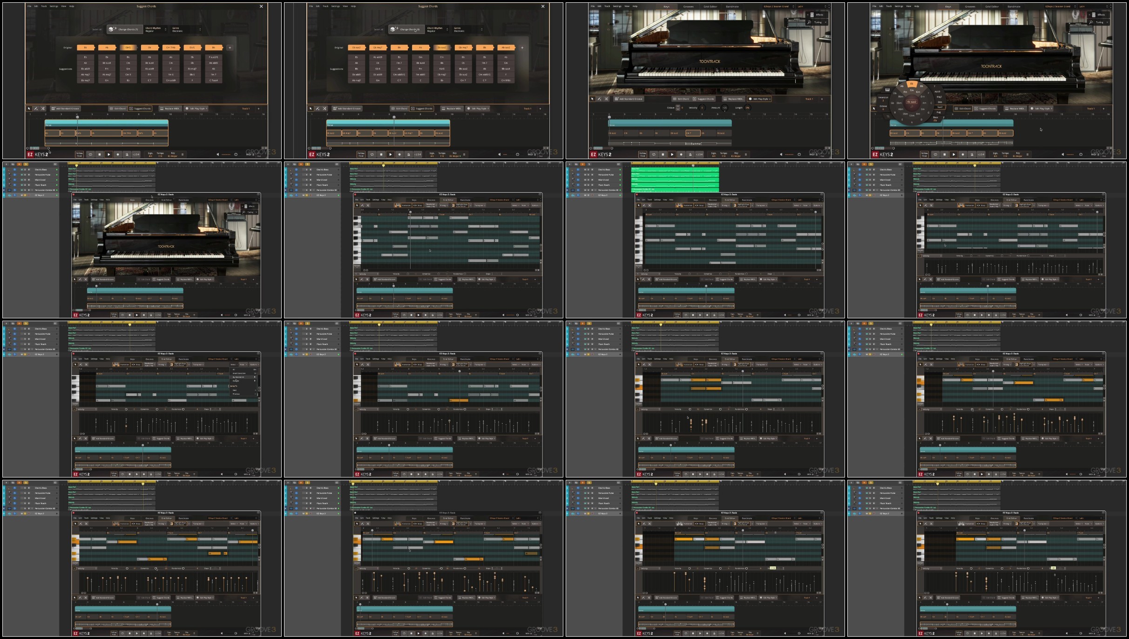Select the scissors split tool in frame 1

pyautogui.click(x=43, y=108)
